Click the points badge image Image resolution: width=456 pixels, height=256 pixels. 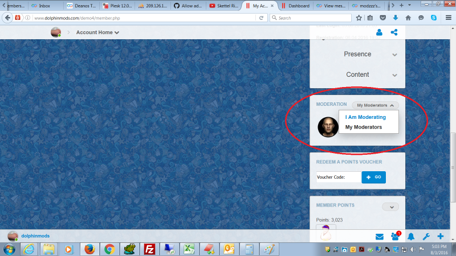coord(326,233)
